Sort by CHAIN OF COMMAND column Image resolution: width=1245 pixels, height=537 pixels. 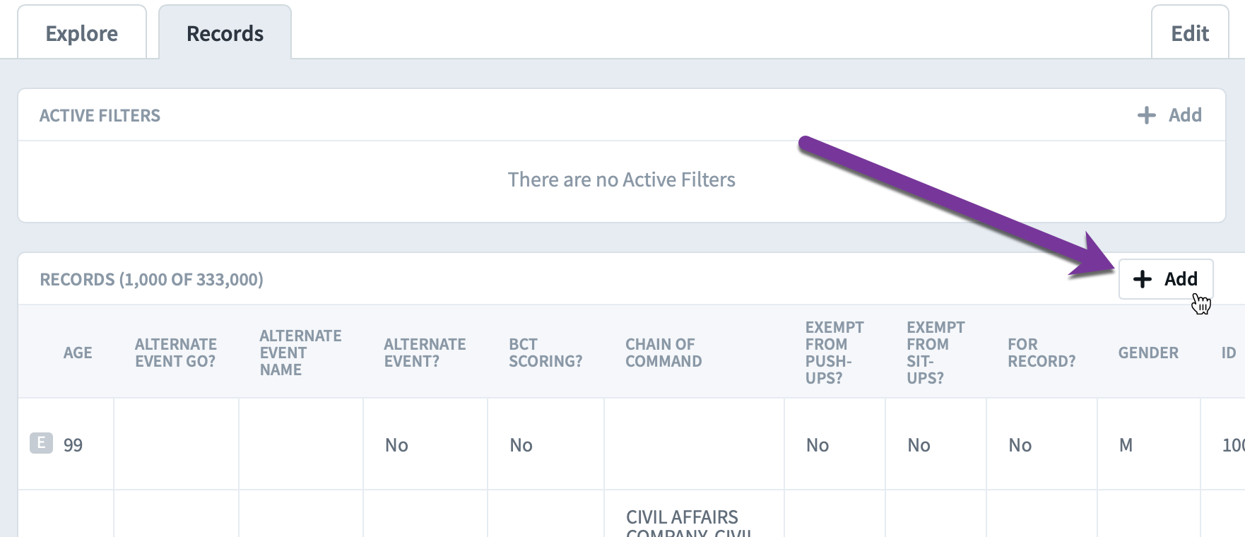point(663,353)
